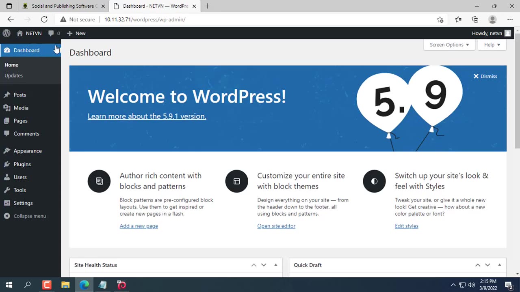Click the Dashboard gauge menu item
Screen dimensions: 520x292
(30, 50)
